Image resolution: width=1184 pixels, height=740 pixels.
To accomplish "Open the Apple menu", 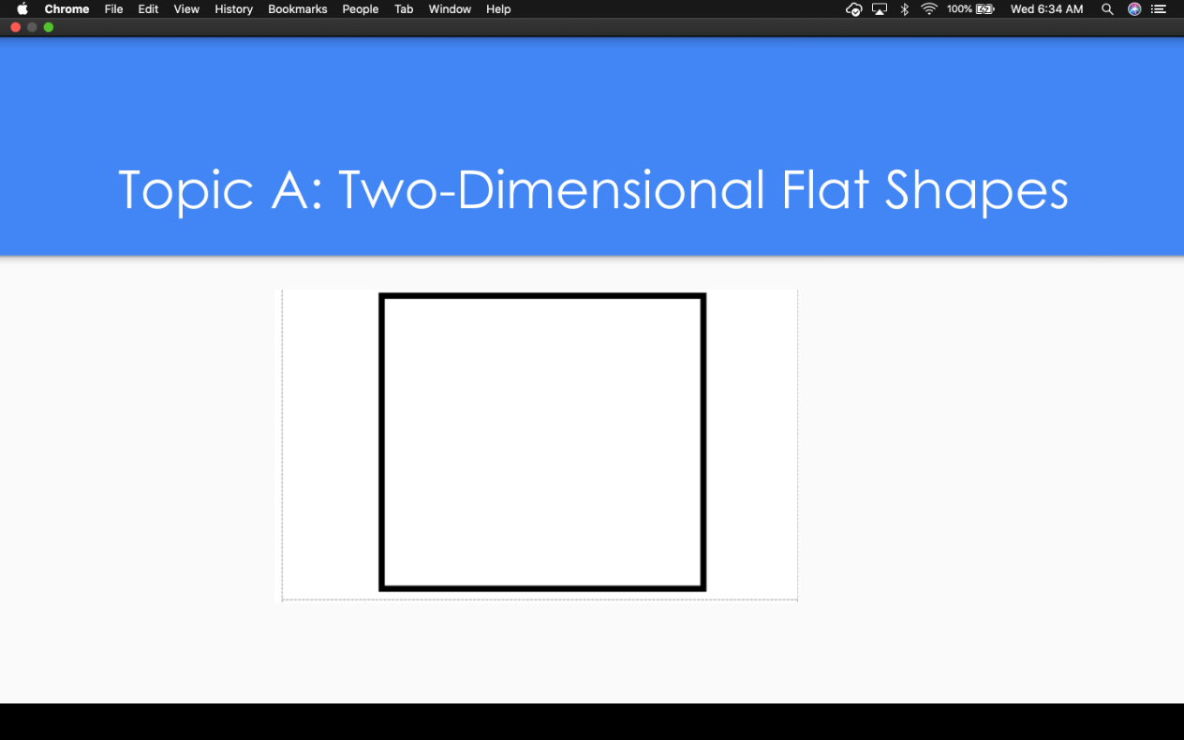I will [22, 9].
